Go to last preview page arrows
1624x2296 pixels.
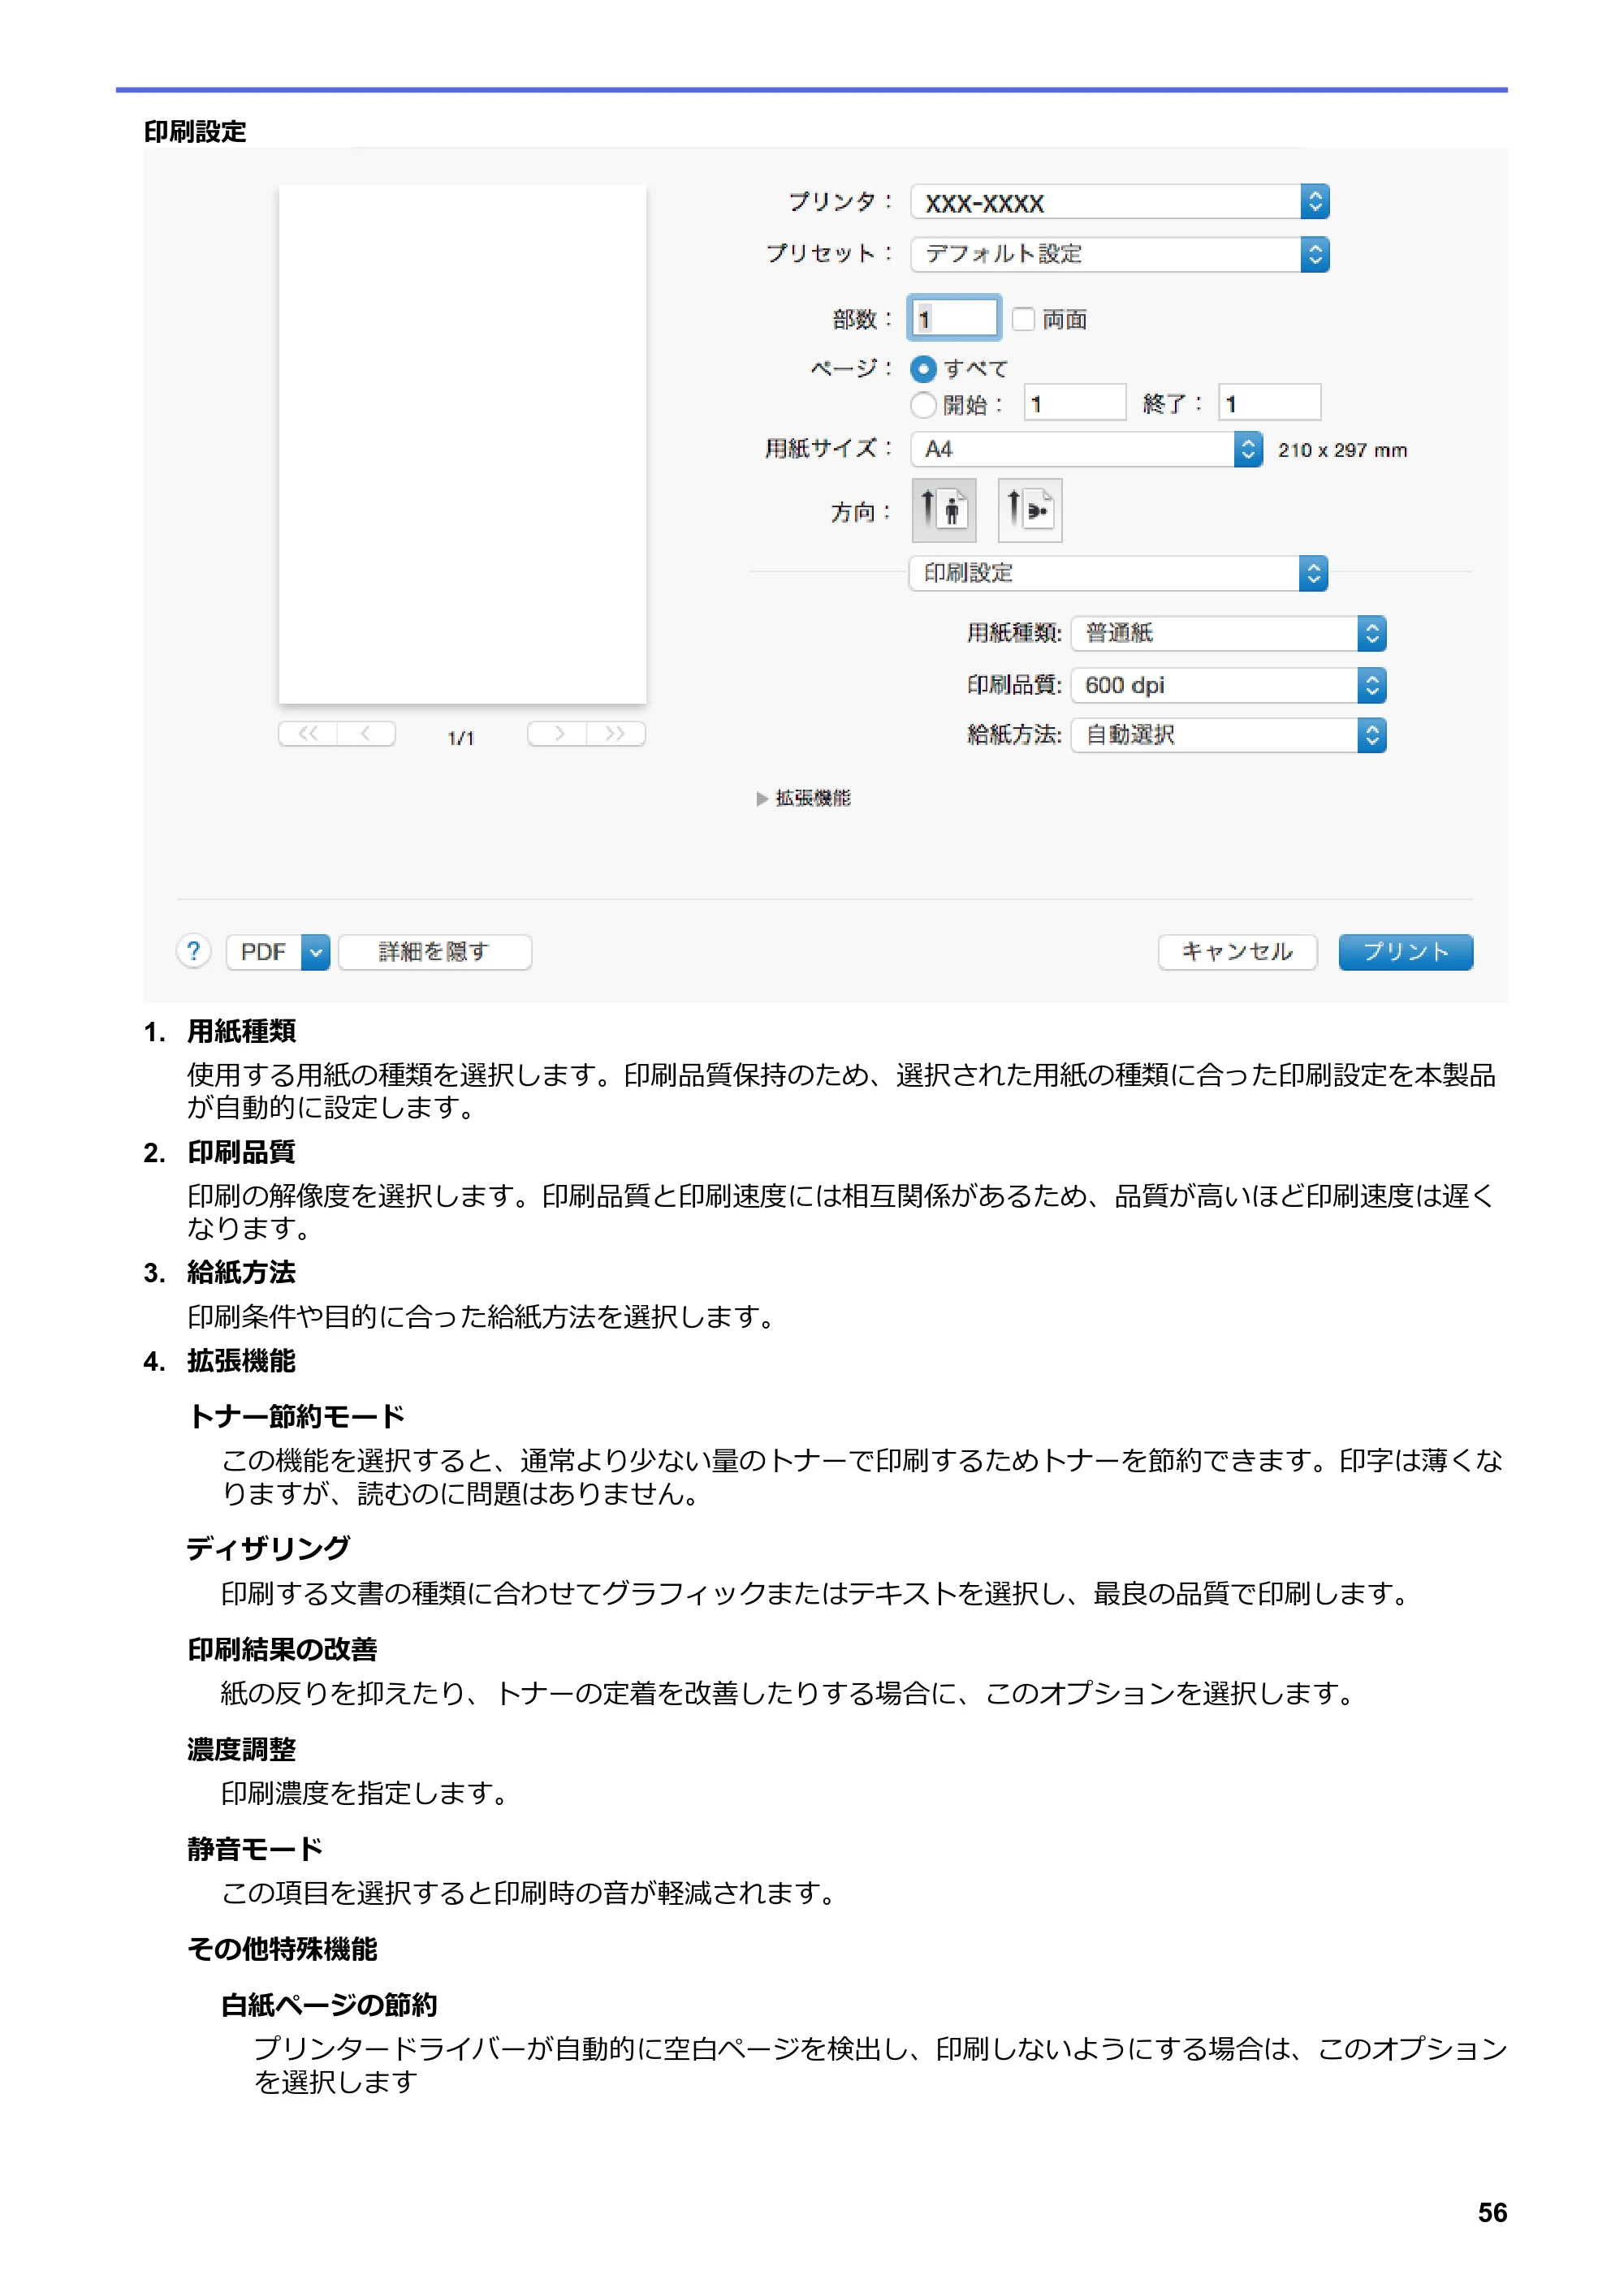pos(615,734)
